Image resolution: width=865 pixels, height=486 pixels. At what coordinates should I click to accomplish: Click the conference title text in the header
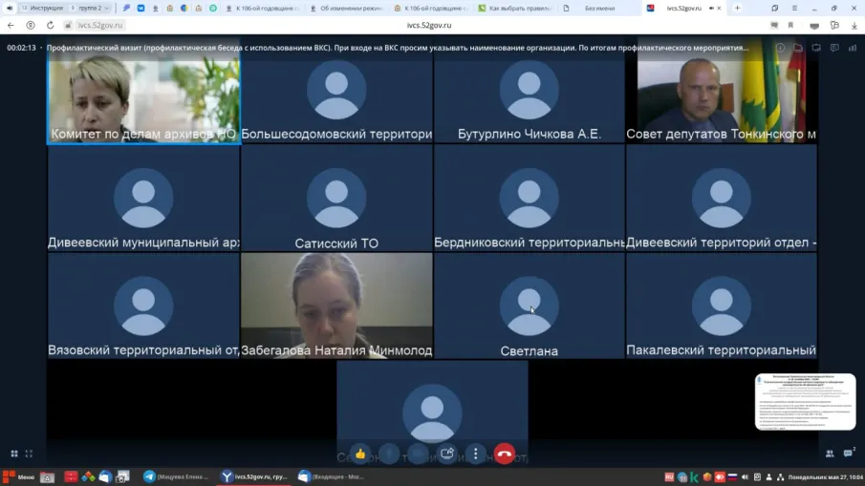point(398,48)
